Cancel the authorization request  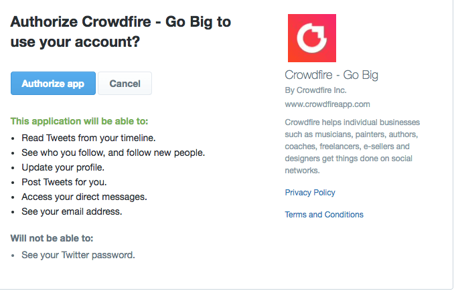point(125,84)
